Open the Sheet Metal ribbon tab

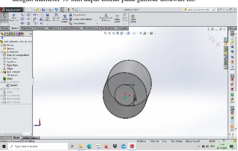tap(26, 28)
